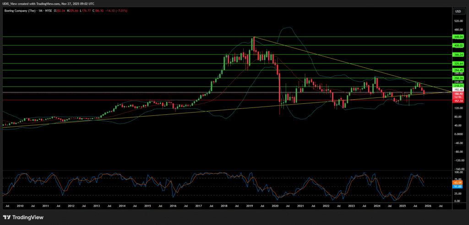Select the 408.02 price level label

click(458, 45)
